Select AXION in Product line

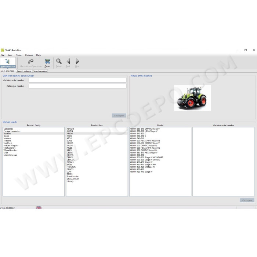pos(97,131)
